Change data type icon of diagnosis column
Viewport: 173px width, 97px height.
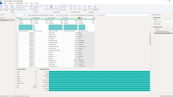point(34,18)
